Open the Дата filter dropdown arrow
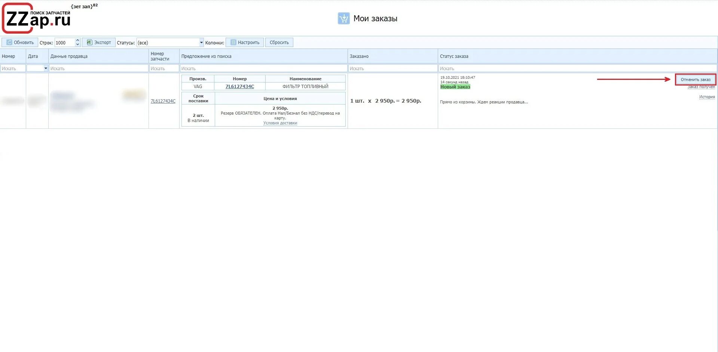Screen dimensions: 718x352 pyautogui.click(x=46, y=68)
